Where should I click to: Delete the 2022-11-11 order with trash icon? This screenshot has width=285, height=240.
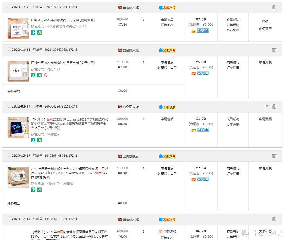coord(274,50)
